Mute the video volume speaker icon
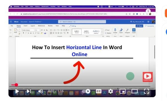 (41, 91)
